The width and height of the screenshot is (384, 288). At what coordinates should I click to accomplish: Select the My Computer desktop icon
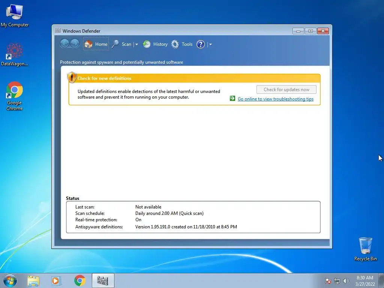(x=15, y=16)
